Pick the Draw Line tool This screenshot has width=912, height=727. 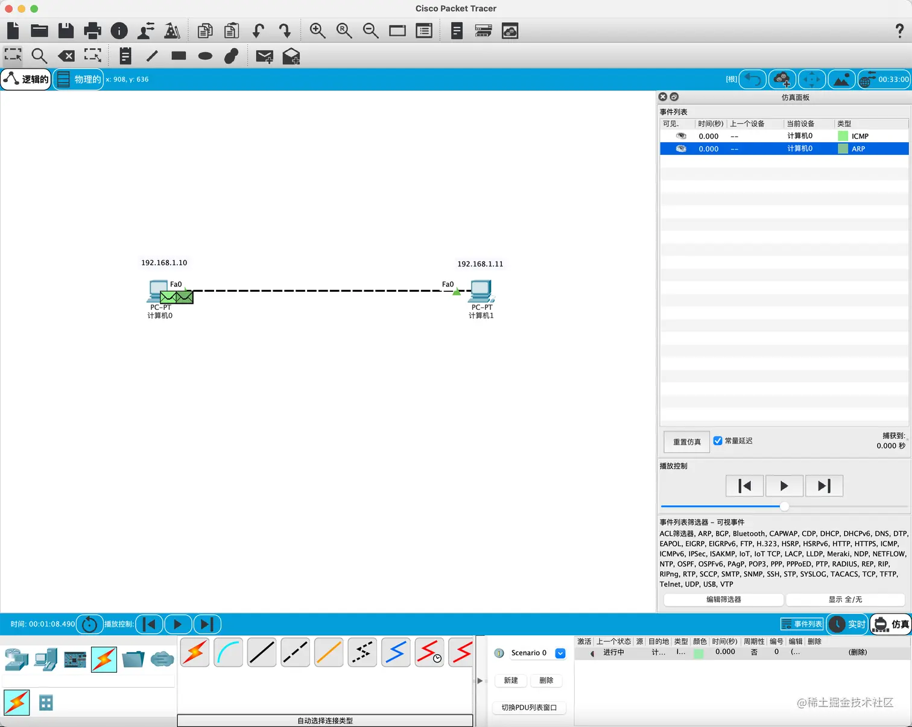coord(152,56)
